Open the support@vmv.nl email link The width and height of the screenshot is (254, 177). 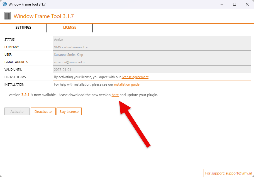coord(239,173)
